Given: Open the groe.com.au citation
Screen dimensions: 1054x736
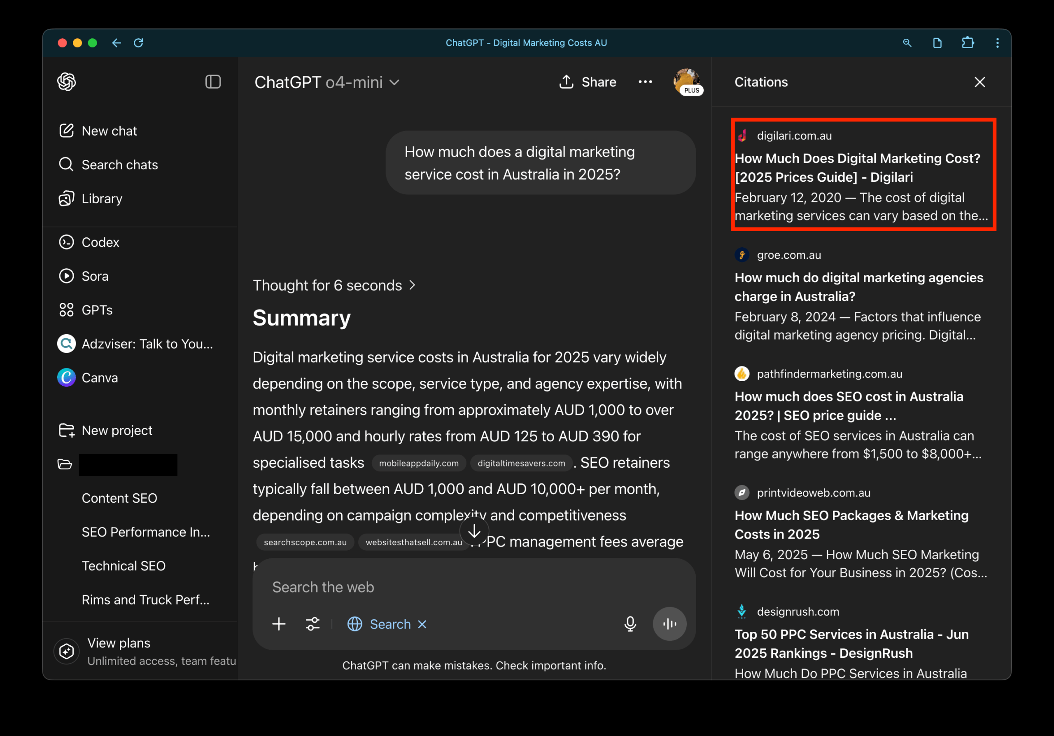Looking at the screenshot, I should coord(862,295).
